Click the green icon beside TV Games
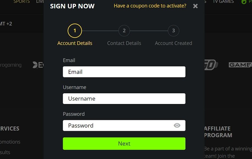Image resolution: width=252 pixels, height=159 pixels. pyautogui.click(x=244, y=2)
